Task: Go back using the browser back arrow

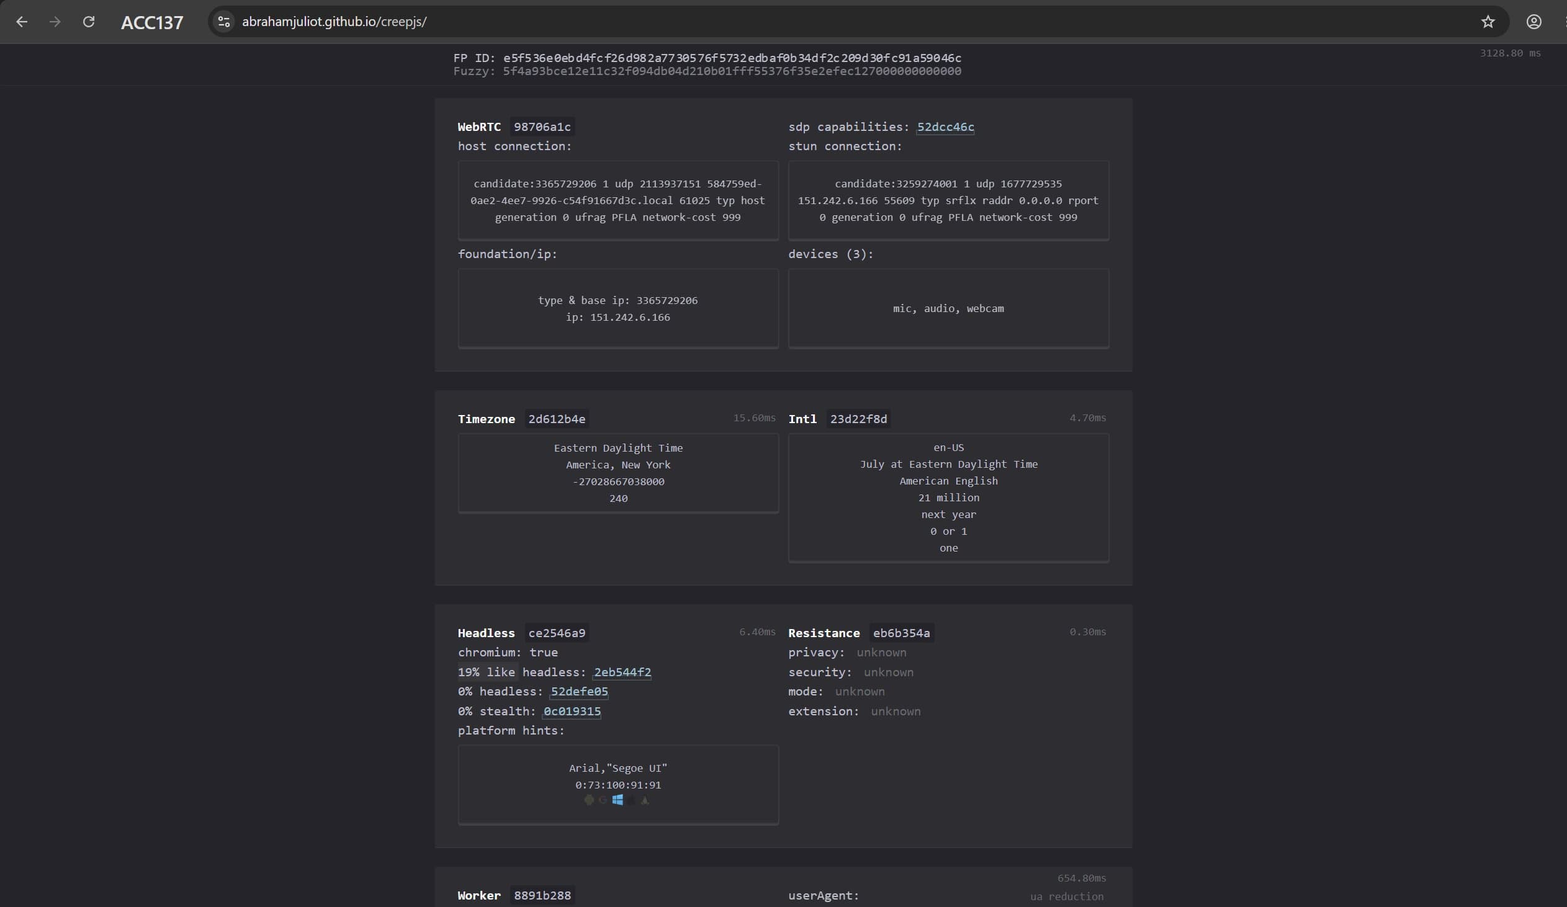Action: [22, 22]
